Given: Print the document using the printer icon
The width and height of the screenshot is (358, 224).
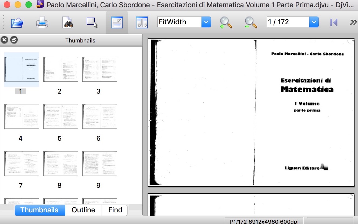Looking at the screenshot, I should 42,22.
